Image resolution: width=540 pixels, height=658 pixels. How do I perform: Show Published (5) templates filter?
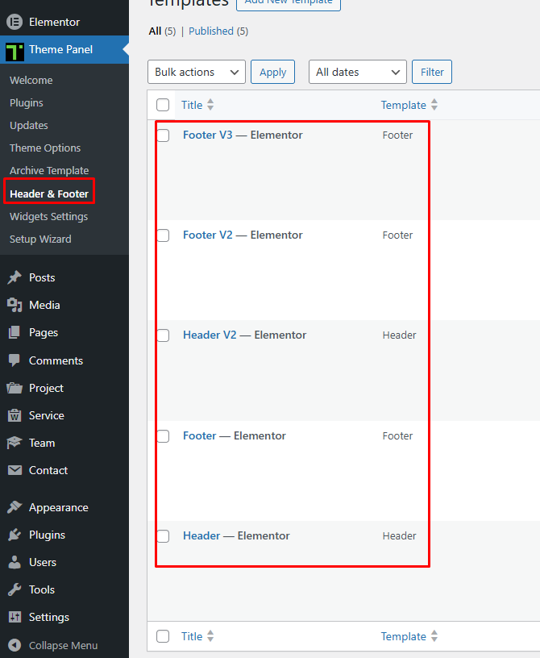[218, 31]
